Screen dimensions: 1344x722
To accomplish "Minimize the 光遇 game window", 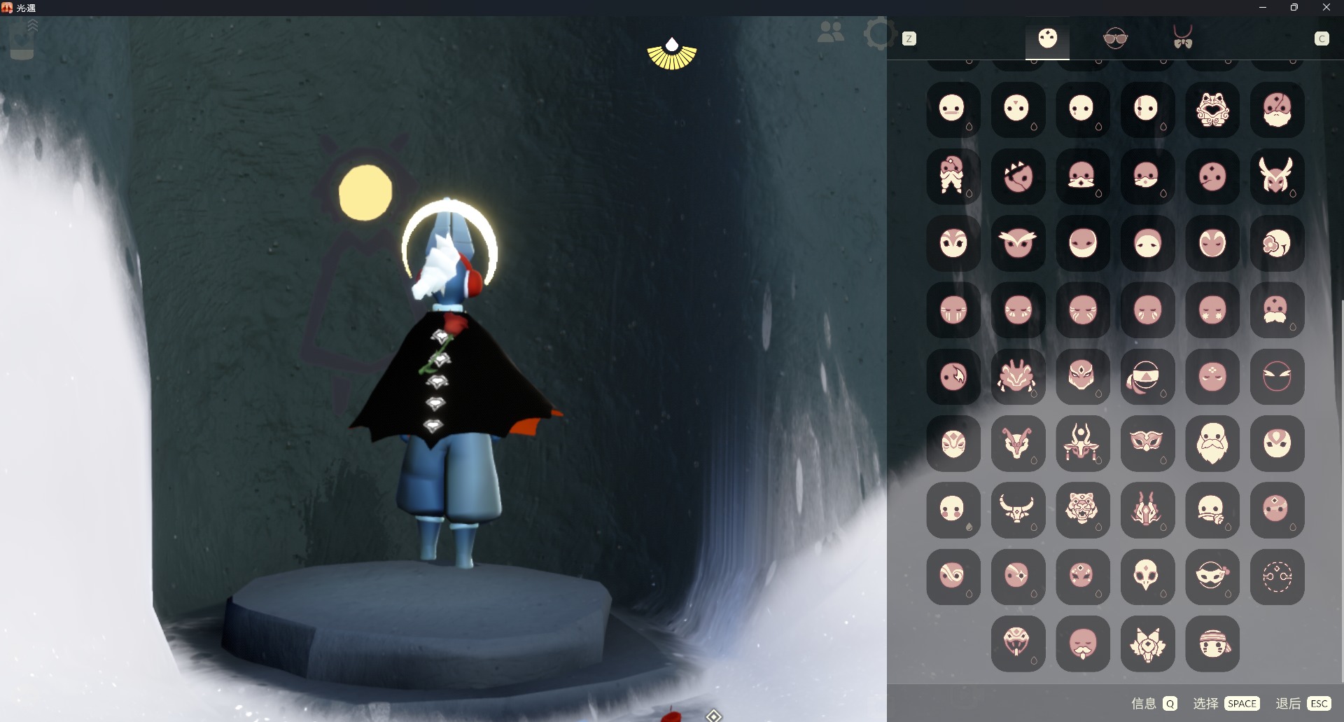I will tap(1263, 8).
